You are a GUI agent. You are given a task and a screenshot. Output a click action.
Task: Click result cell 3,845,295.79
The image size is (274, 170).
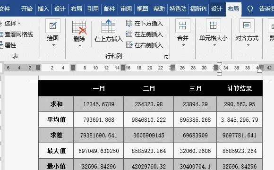pos(240,119)
